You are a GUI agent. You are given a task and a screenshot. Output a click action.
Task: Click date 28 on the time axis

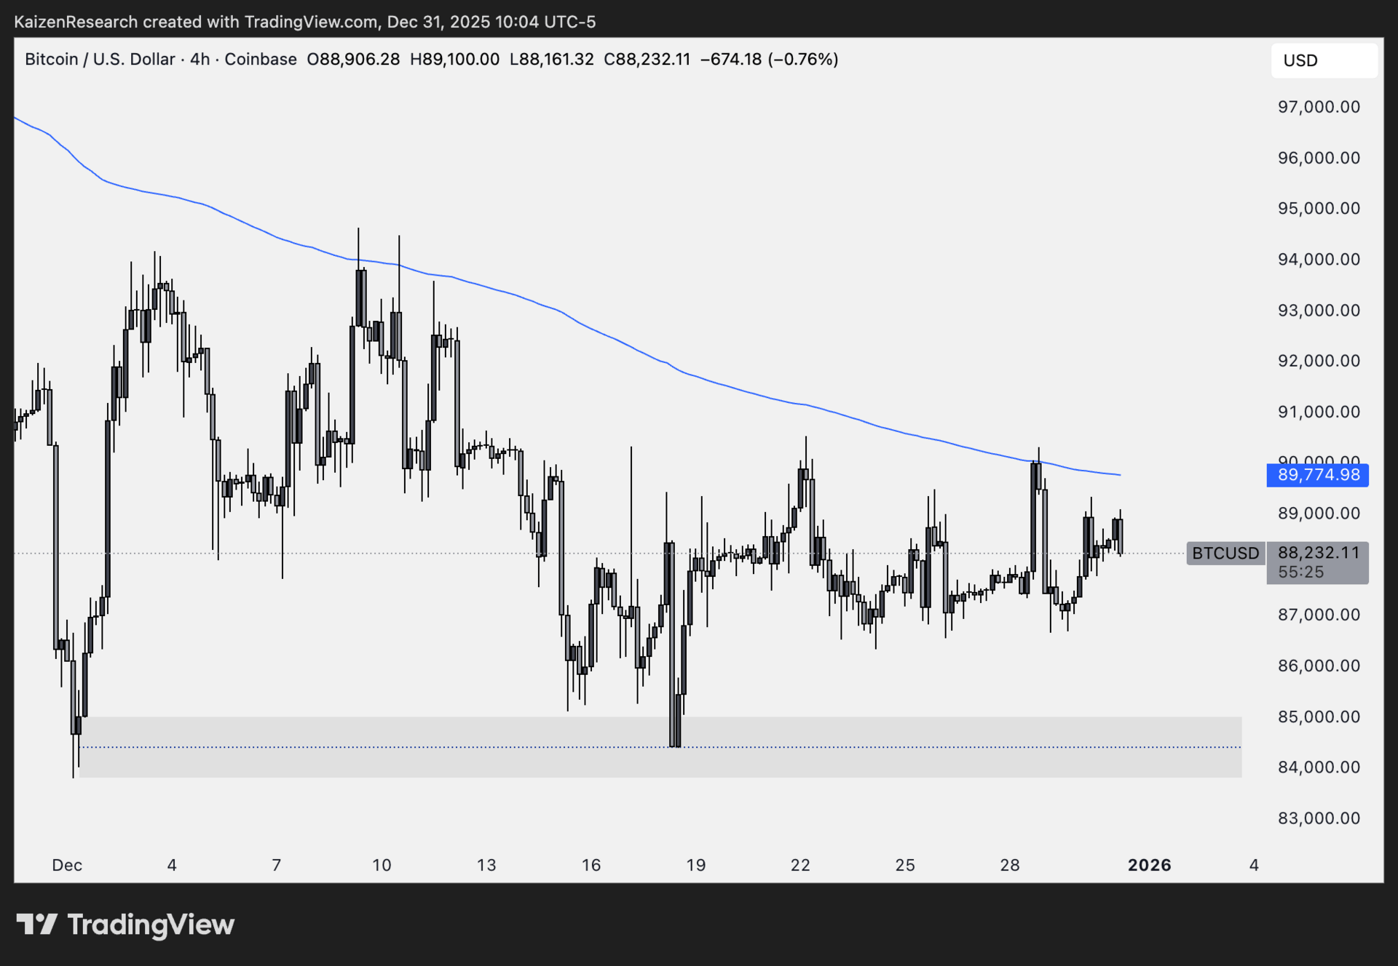[x=1009, y=865]
